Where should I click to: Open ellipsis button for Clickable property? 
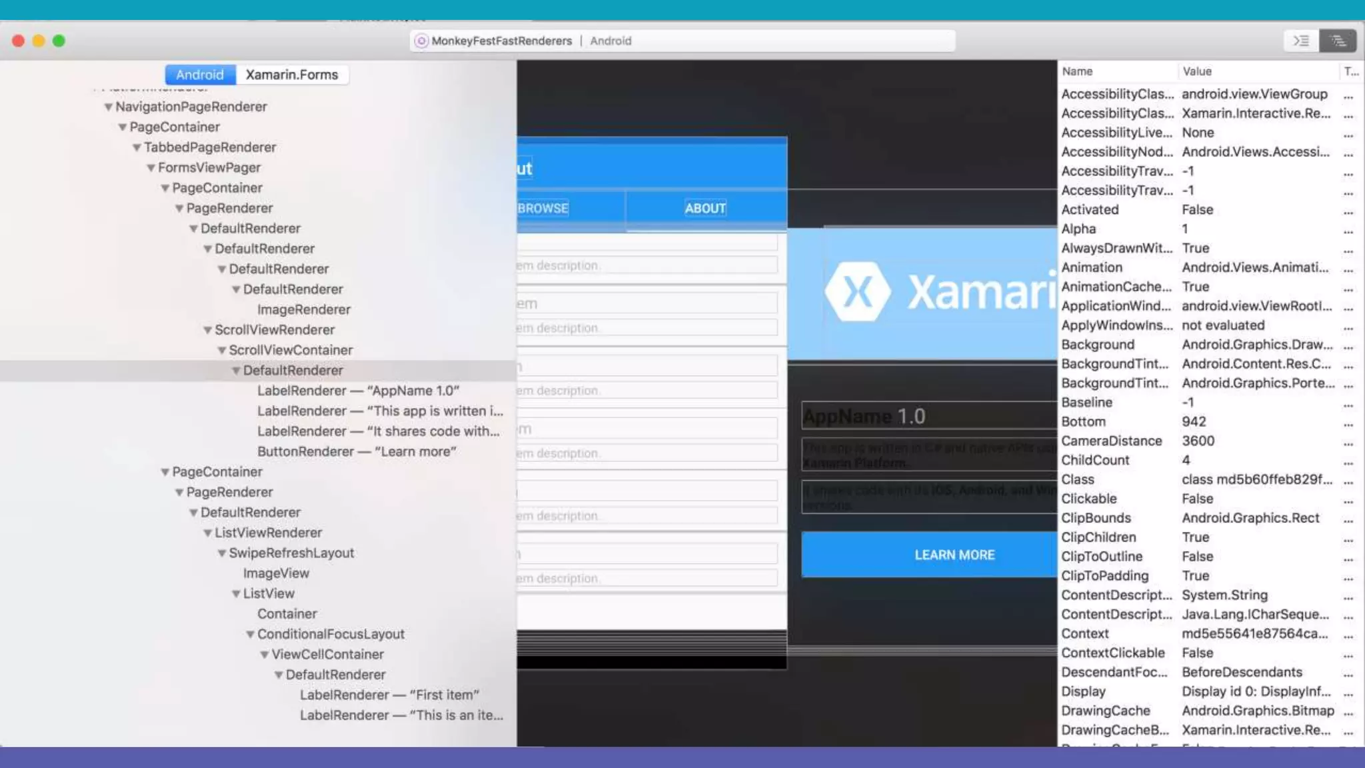1348,499
